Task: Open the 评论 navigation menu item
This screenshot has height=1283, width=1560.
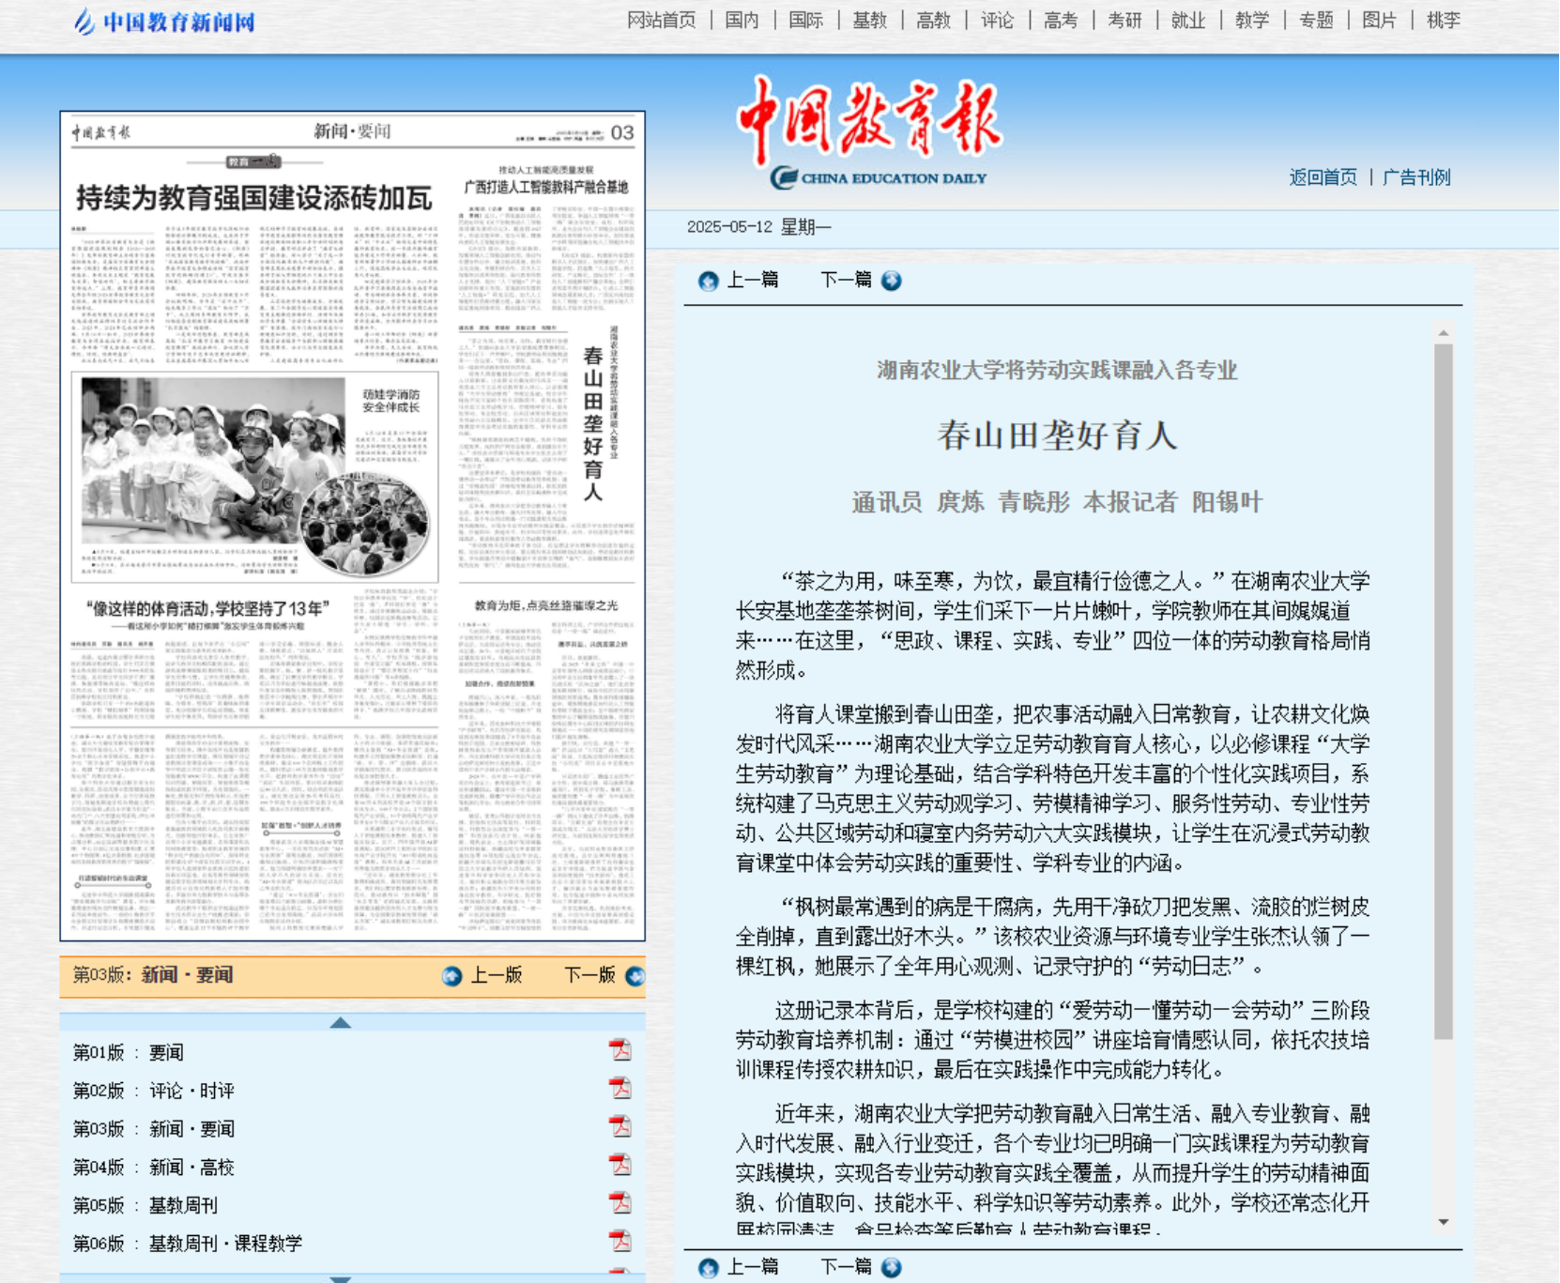Action: [x=997, y=21]
